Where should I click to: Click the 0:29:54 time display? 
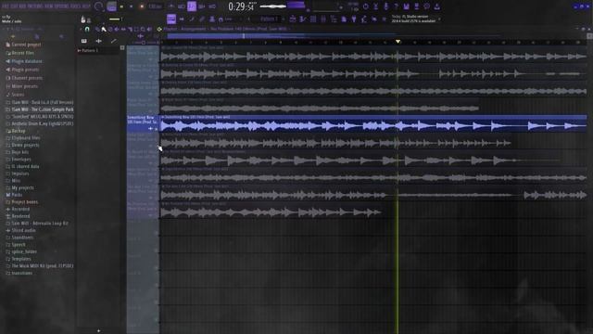pyautogui.click(x=241, y=6)
